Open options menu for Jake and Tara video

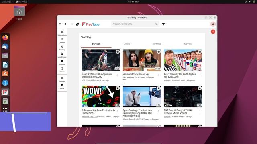click(159, 75)
